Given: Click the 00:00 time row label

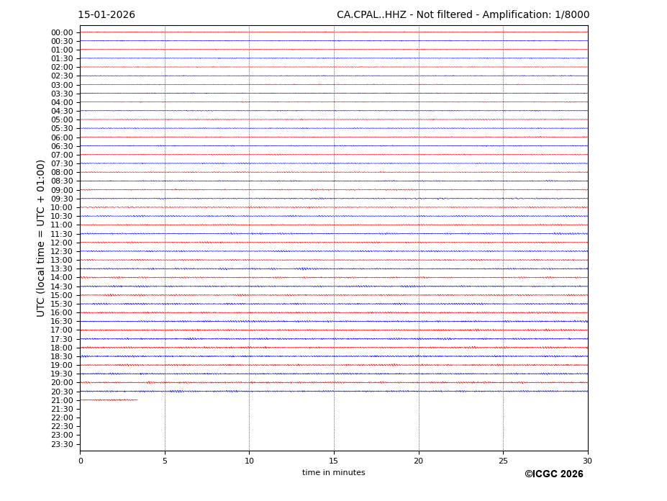Looking at the screenshot, I should click(62, 32).
